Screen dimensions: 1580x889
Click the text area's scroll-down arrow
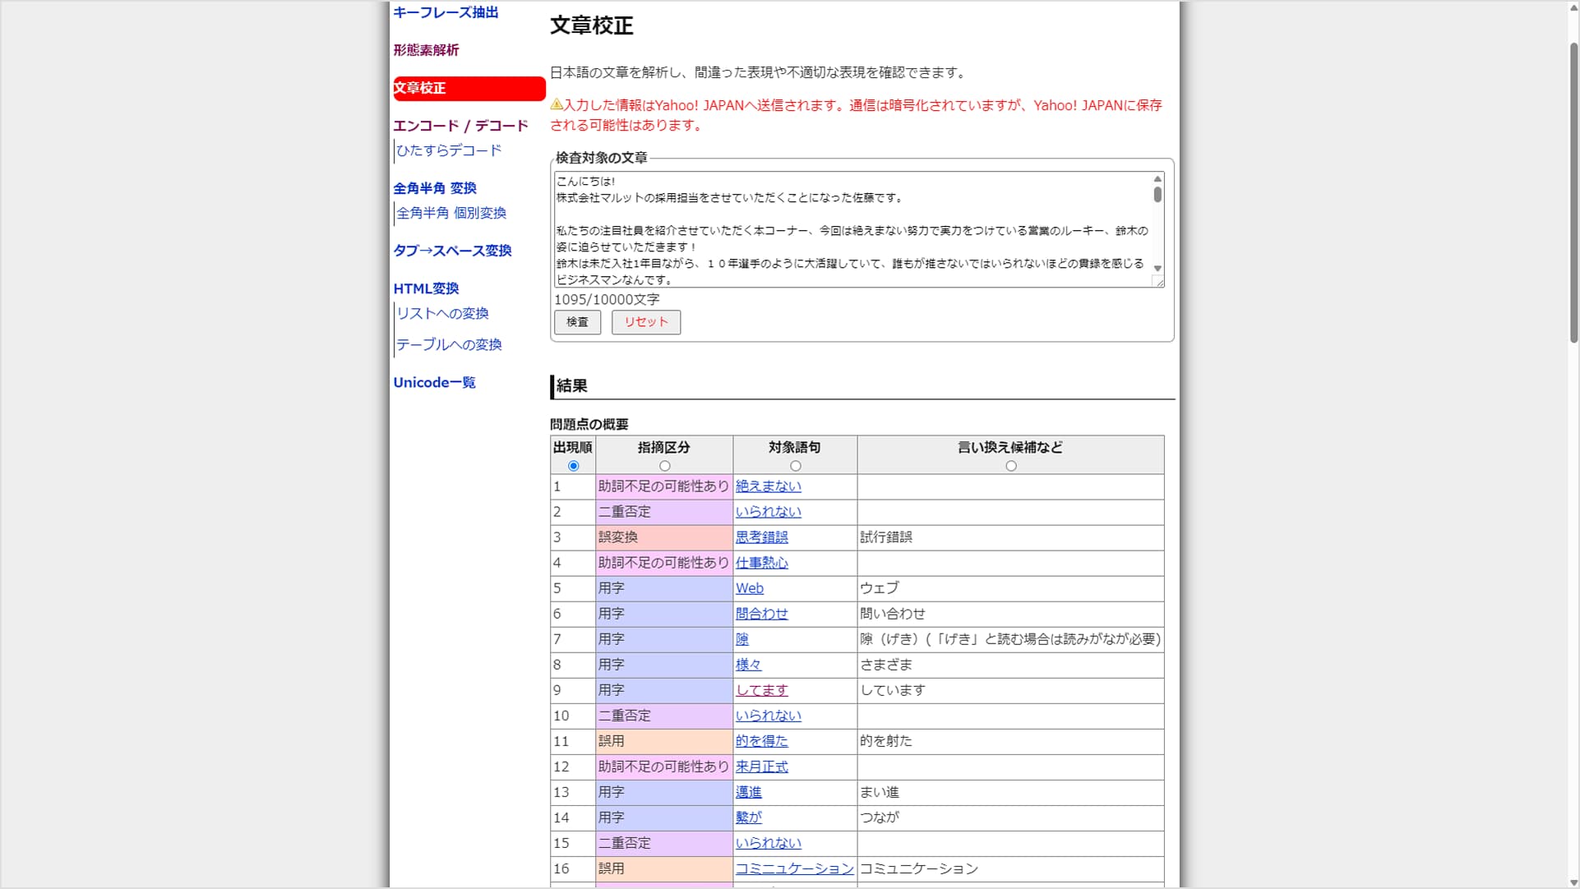pos(1157,269)
